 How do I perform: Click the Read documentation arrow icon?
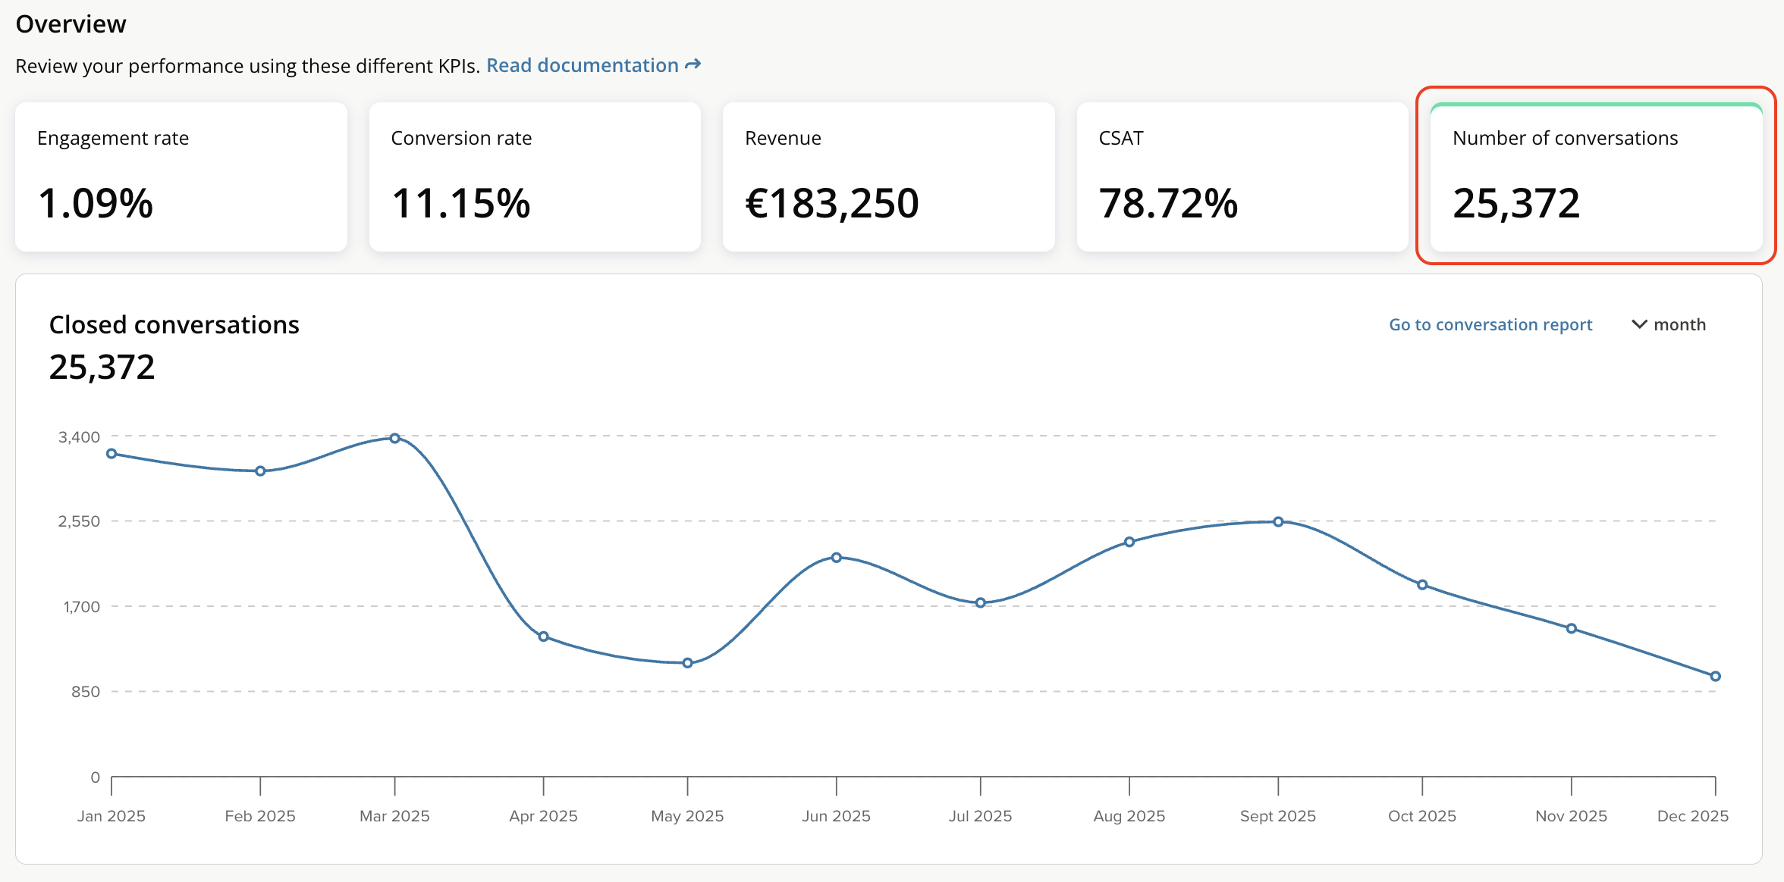693,65
